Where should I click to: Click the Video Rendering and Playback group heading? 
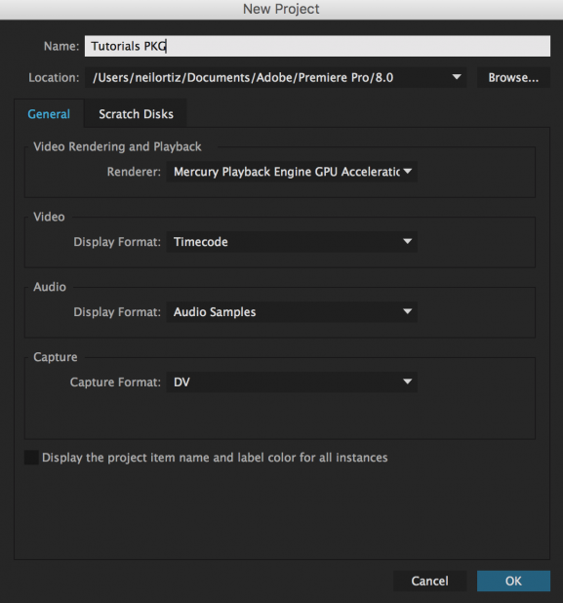[x=117, y=146]
